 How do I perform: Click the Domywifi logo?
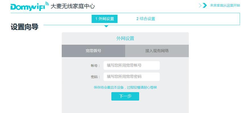30,6
